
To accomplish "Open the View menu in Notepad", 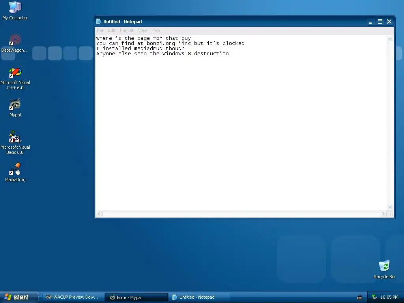I will coord(142,30).
